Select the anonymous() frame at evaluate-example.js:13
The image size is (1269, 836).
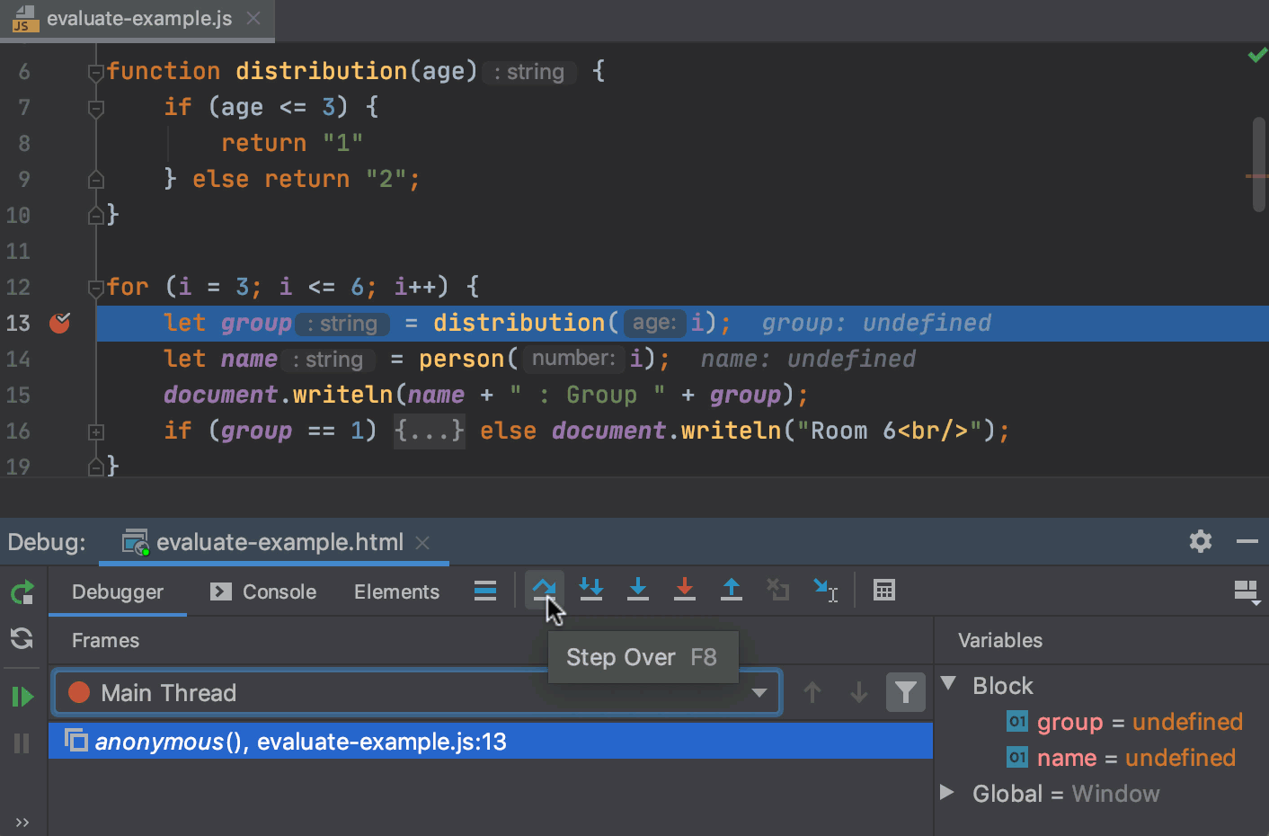[491, 741]
